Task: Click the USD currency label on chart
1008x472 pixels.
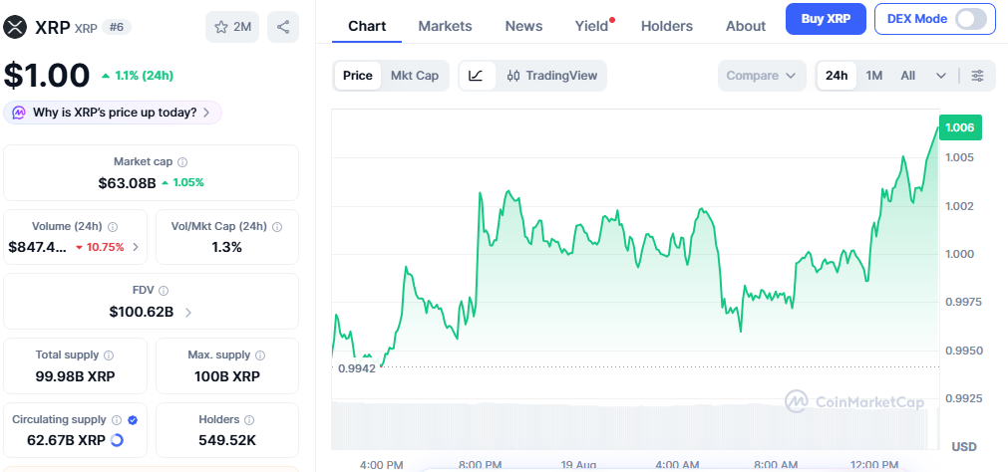Action: [964, 446]
